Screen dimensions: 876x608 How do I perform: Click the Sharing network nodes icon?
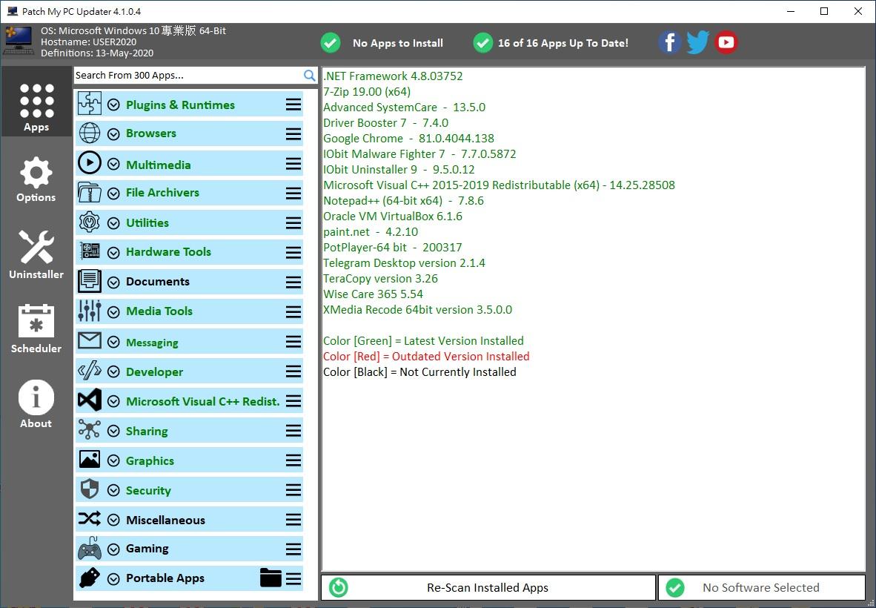tap(90, 430)
